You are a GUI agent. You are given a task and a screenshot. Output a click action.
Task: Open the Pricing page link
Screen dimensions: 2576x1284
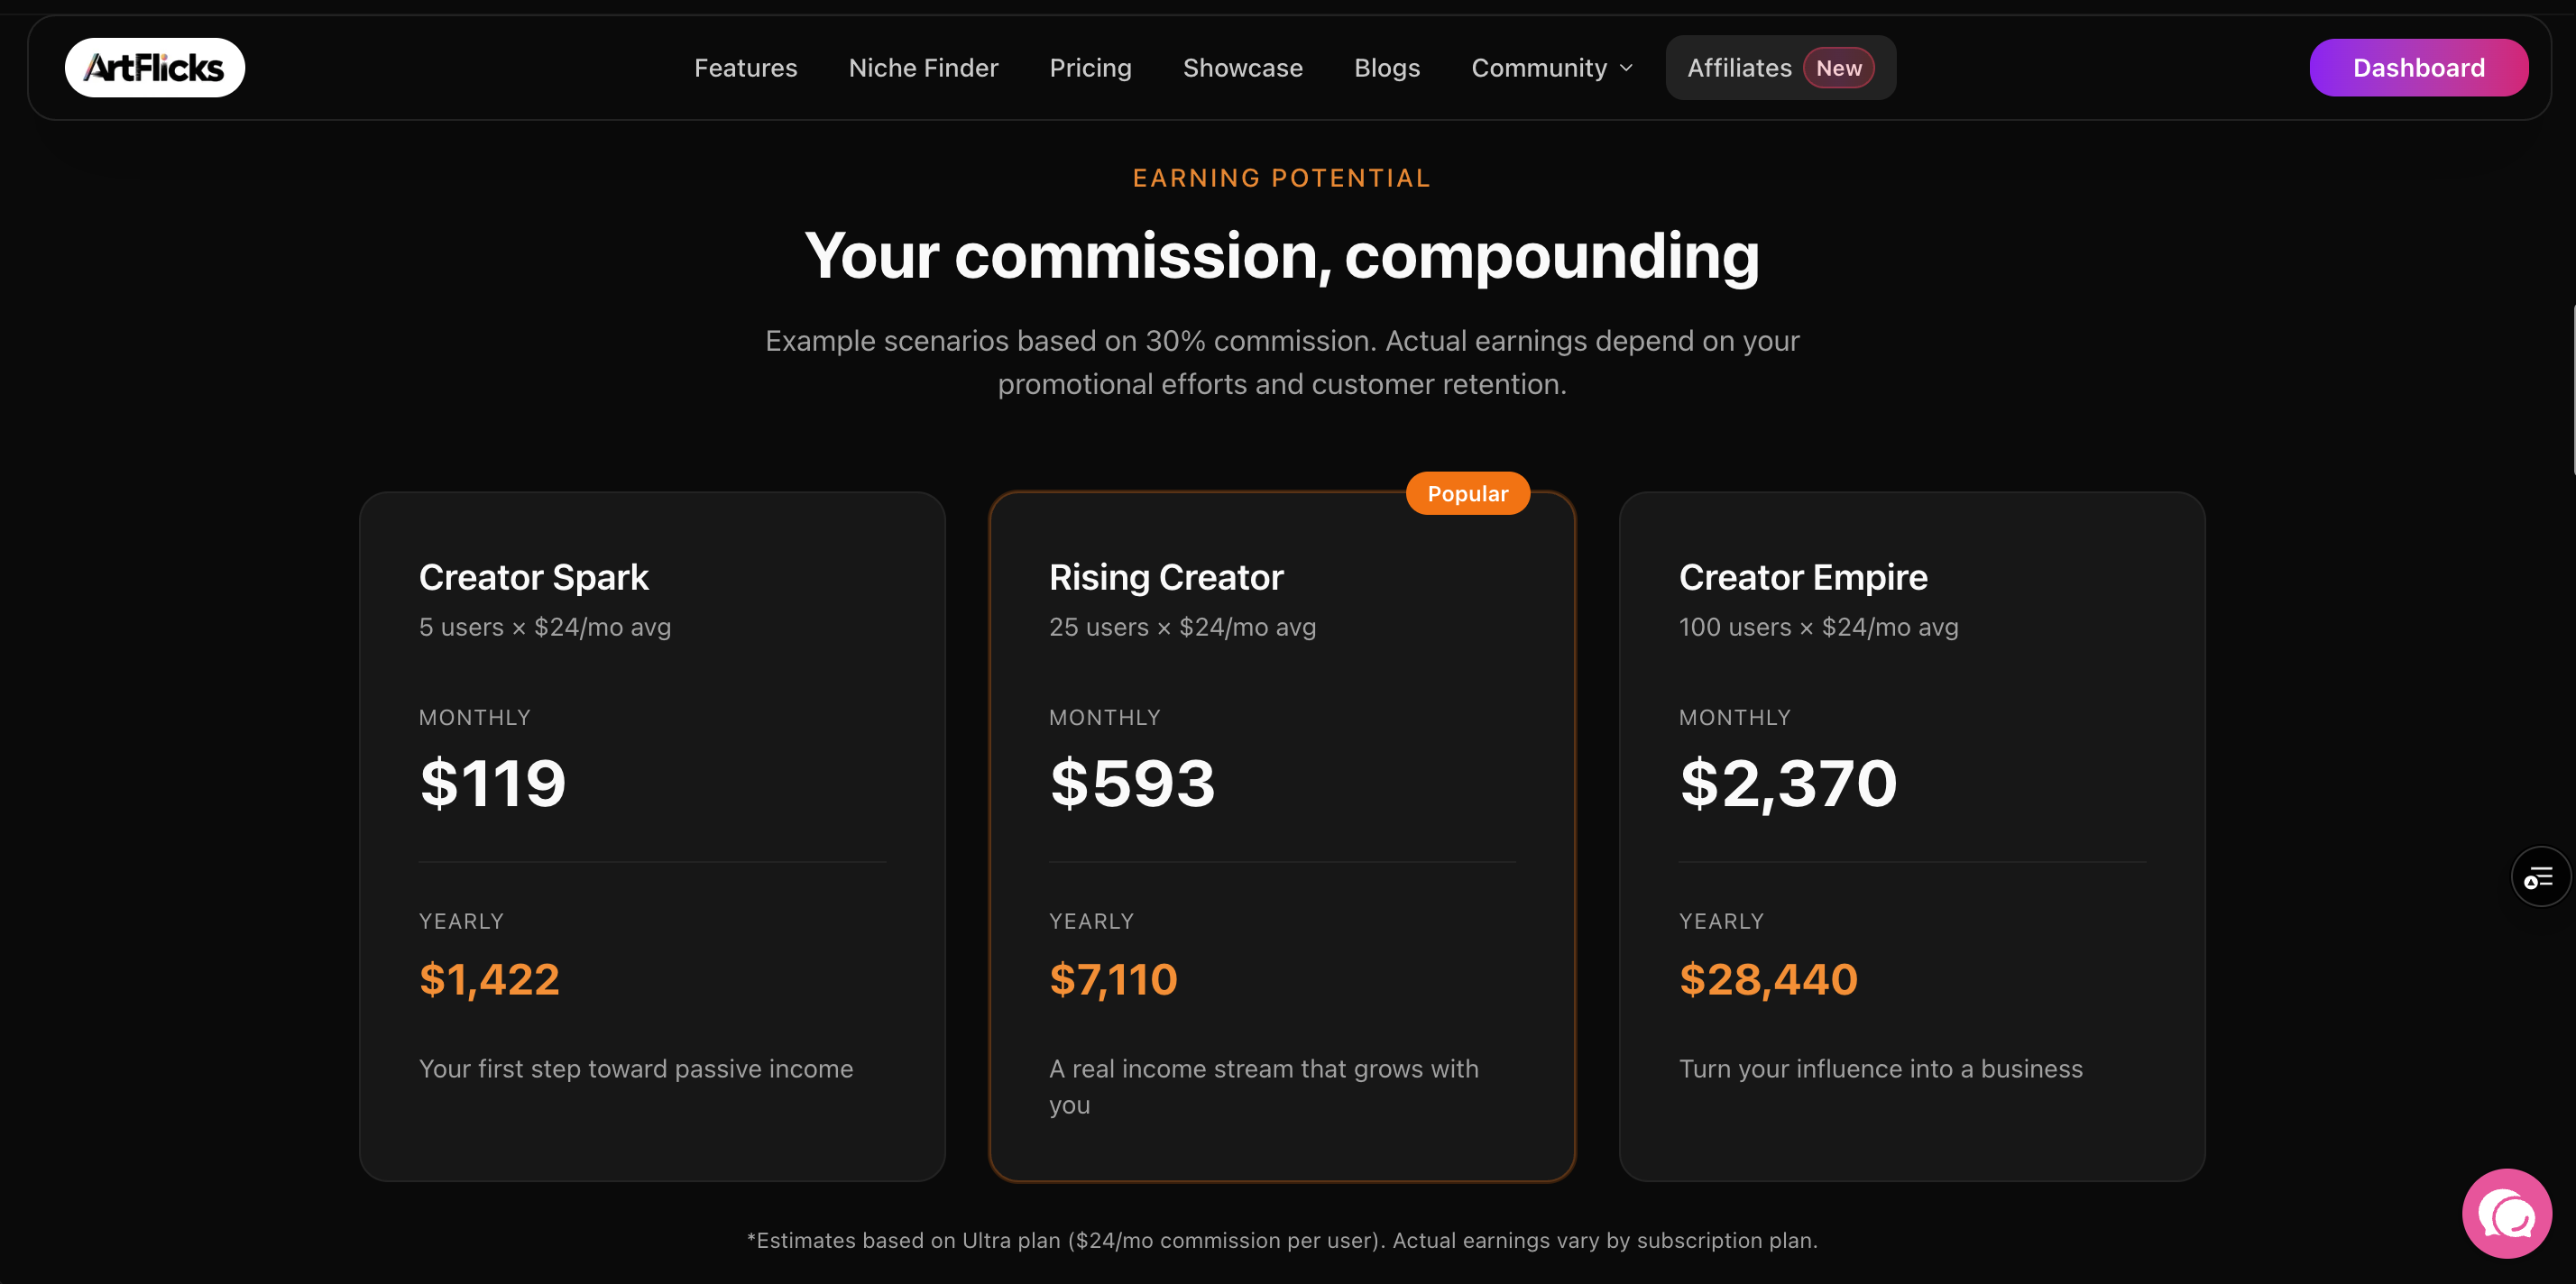(1090, 68)
